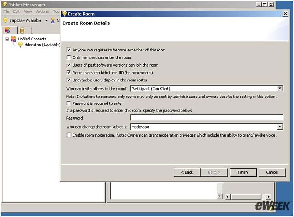Click the 'Moderator' combo box field
This screenshot has width=294, height=217.
[x=207, y=127]
